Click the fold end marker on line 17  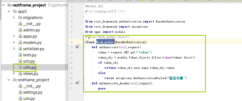pyautogui.click(x=83, y=88)
